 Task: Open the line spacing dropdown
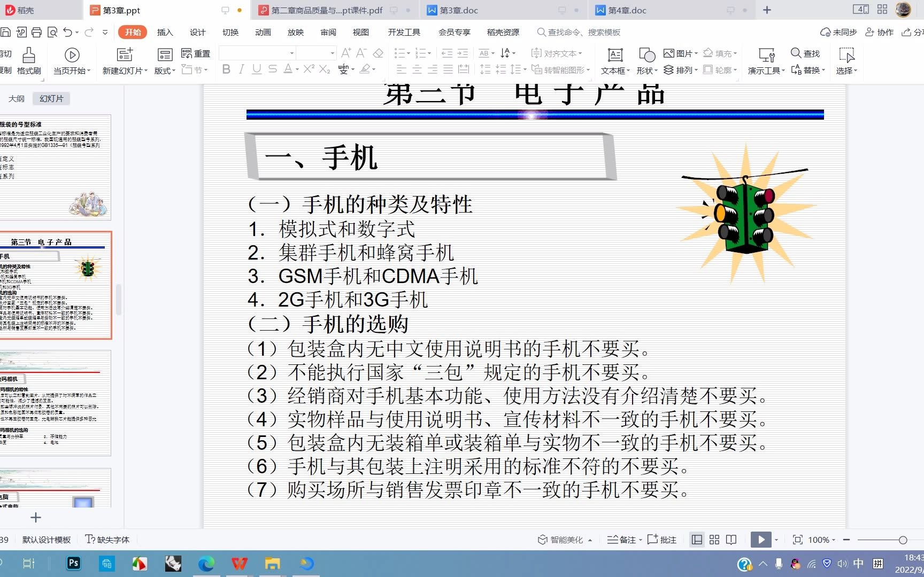[x=518, y=69]
